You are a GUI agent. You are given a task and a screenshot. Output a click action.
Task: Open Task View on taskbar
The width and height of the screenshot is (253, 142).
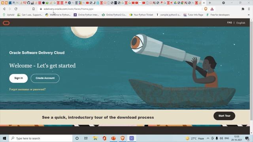click(x=86, y=138)
